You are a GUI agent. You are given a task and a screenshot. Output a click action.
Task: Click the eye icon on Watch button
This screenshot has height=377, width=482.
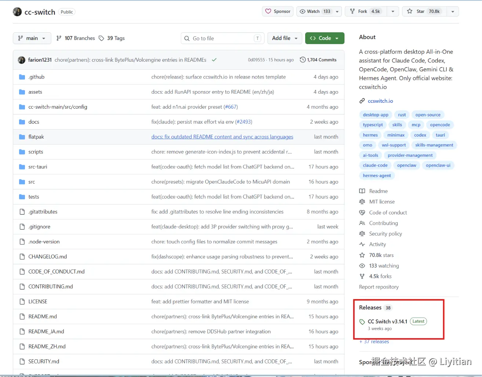click(x=303, y=11)
